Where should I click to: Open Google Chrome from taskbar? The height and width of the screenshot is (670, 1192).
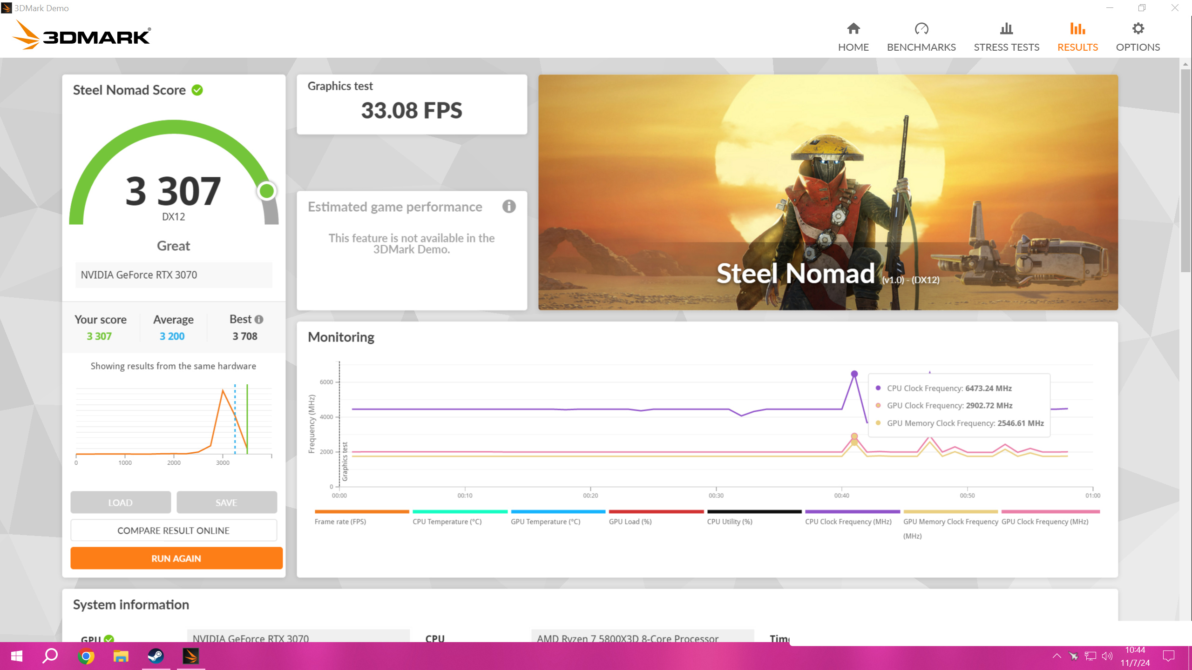point(86,656)
